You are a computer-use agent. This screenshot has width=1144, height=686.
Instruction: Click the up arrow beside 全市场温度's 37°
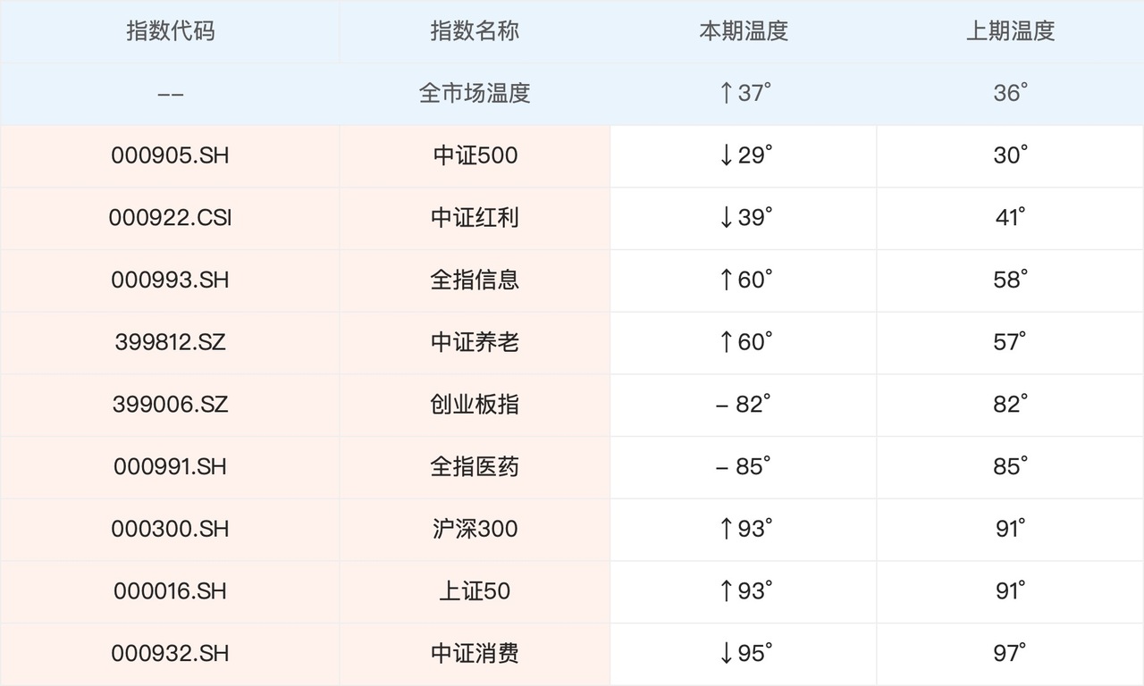pos(726,93)
